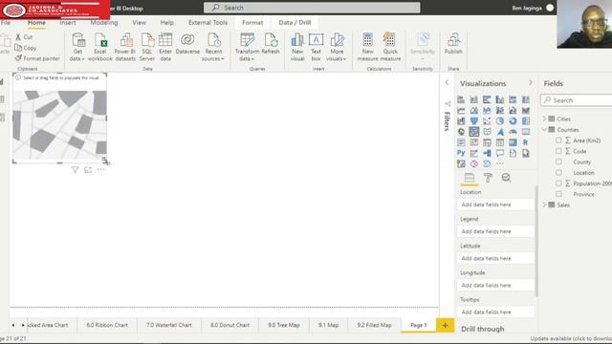This screenshot has width=612, height=344.
Task: Select the Area chart visual
Action: pyautogui.click(x=474, y=111)
